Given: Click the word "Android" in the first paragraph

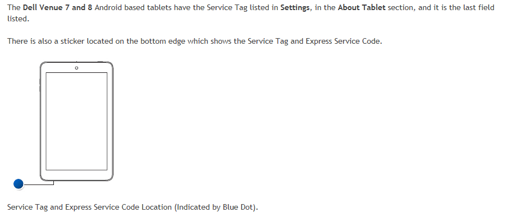Looking at the screenshot, I should pos(108,7).
